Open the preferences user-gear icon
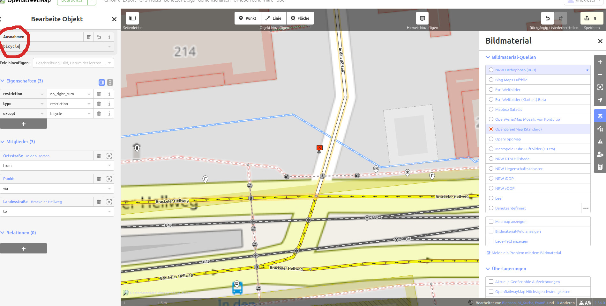Image resolution: width=606 pixels, height=306 pixels. tap(600, 154)
